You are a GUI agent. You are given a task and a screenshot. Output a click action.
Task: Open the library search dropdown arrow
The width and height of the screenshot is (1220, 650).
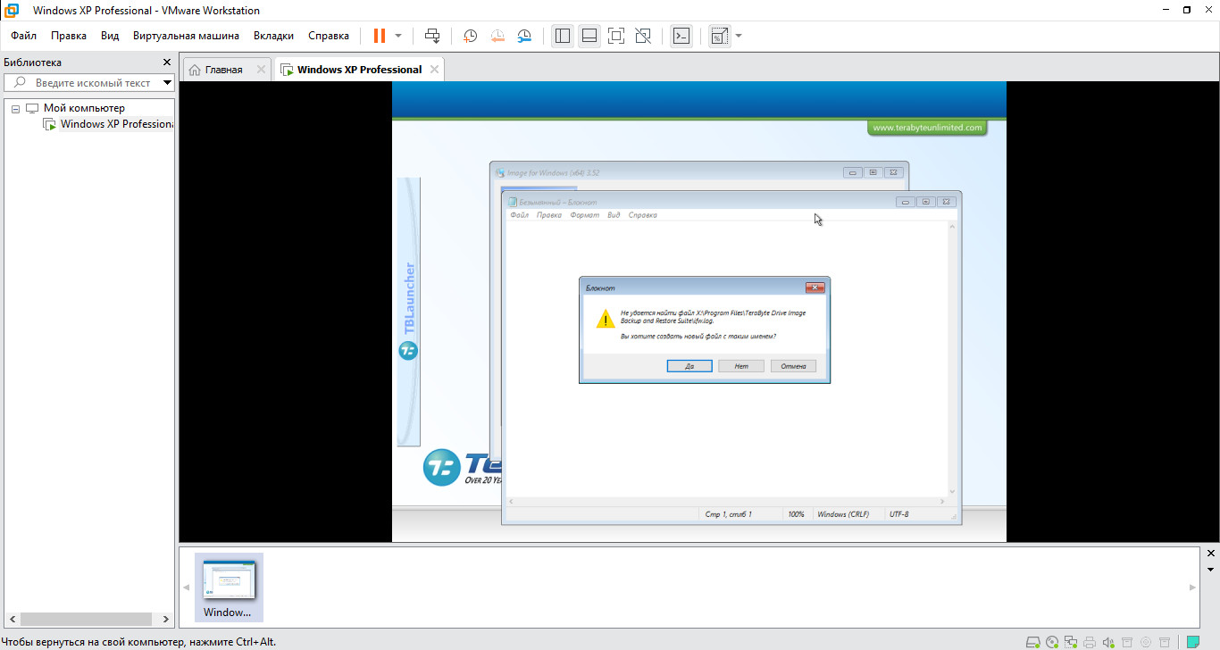click(x=168, y=82)
